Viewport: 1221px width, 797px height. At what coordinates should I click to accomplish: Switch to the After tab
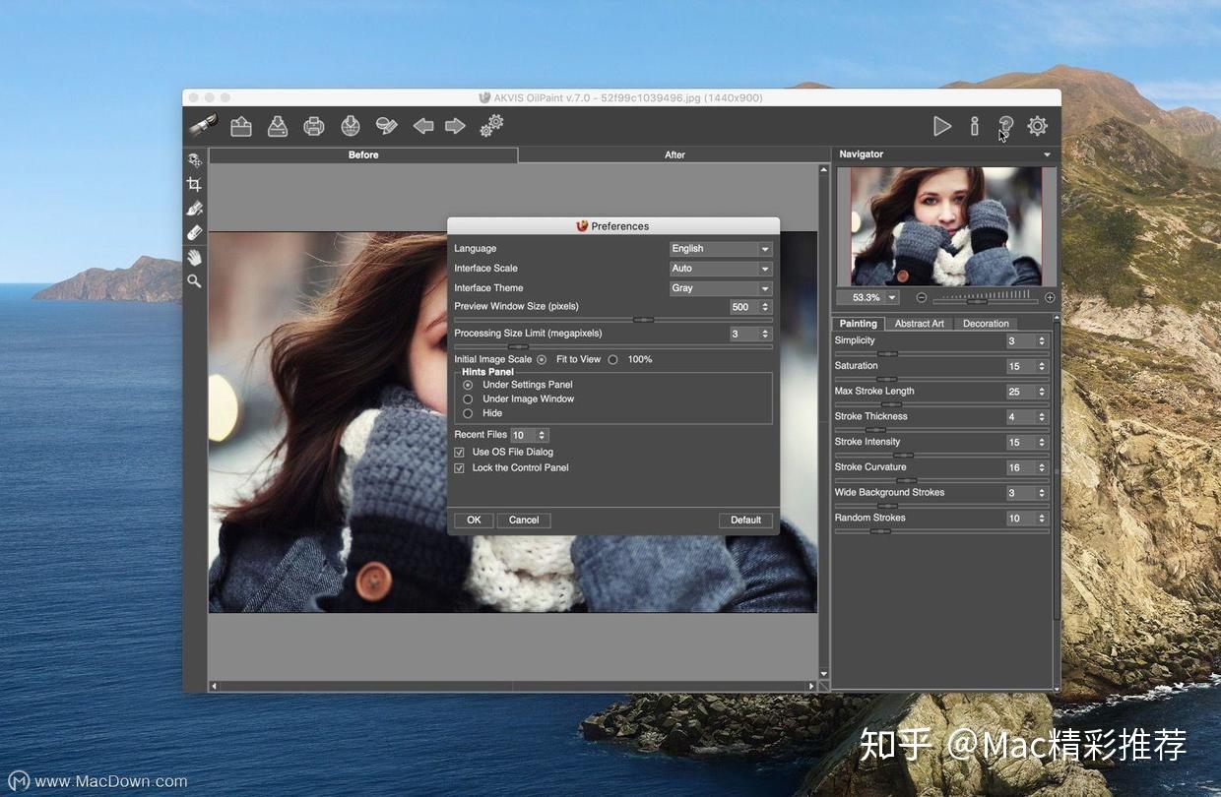point(675,154)
